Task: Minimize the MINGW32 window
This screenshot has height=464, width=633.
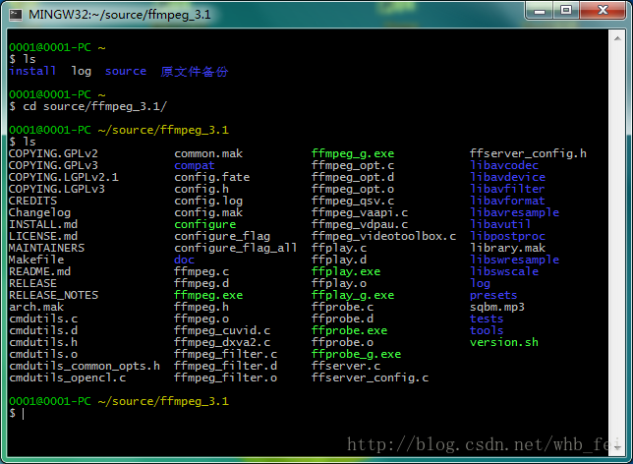Action: click(540, 11)
